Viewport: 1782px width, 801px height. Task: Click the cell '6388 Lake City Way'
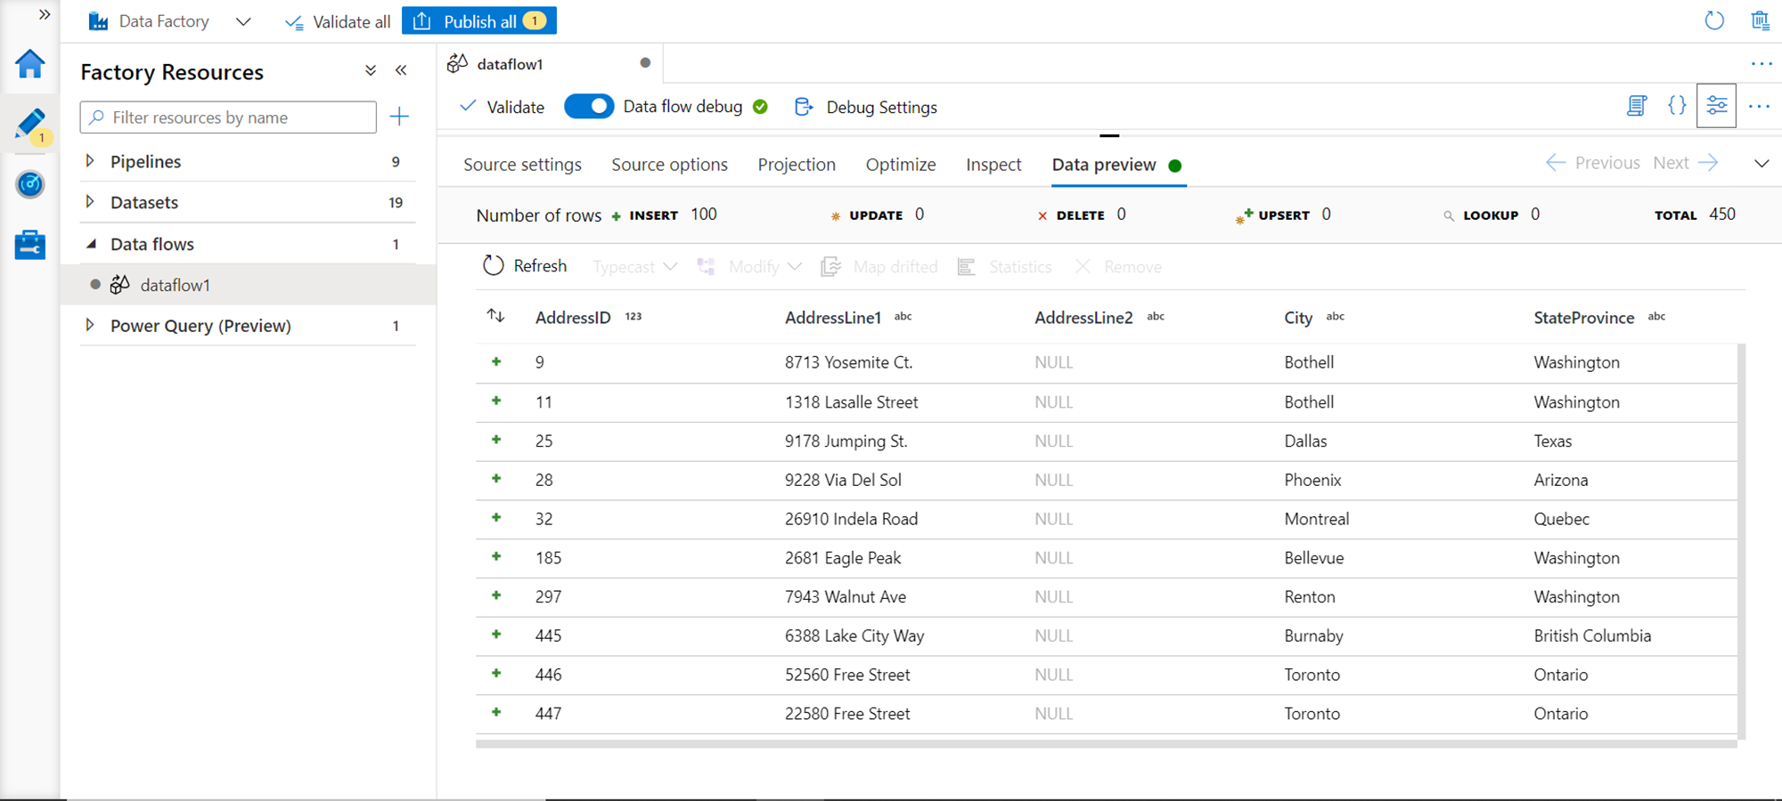(x=854, y=635)
